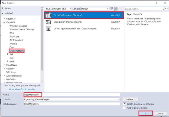The image size is (169, 117).
Task: Collapse the Installed node
Action: tap(3, 13)
